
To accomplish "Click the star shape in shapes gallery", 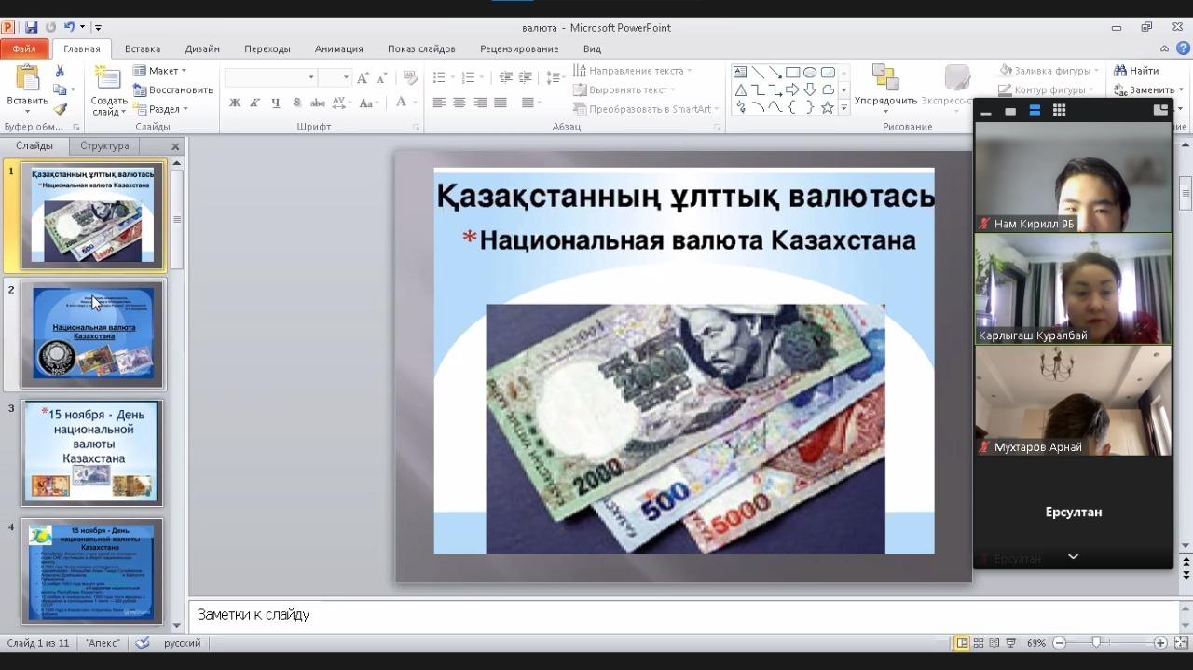I will coord(827,107).
